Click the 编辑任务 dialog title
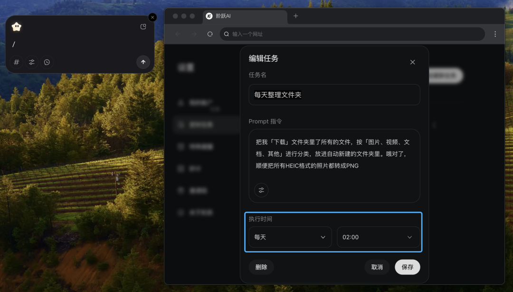Screen dimensions: 513x292 [263, 58]
